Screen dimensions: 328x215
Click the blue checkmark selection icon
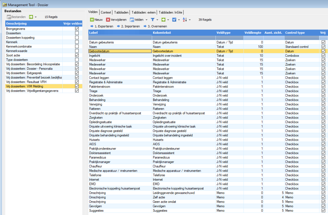pyautogui.click(x=174, y=20)
